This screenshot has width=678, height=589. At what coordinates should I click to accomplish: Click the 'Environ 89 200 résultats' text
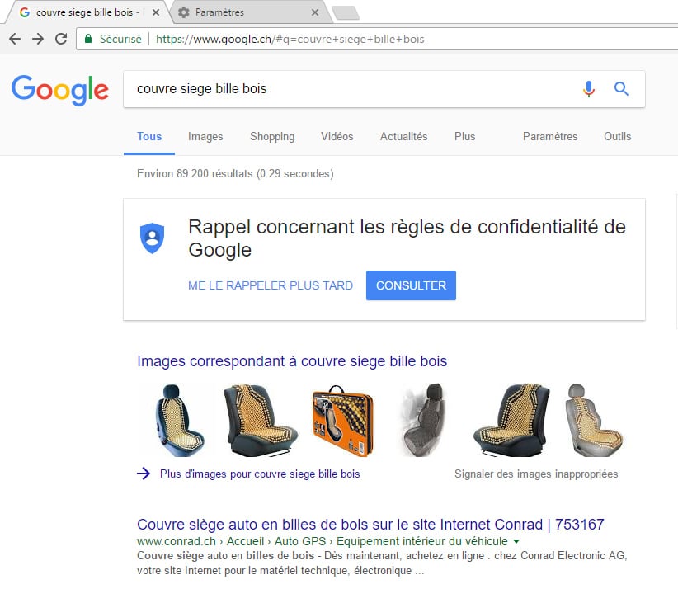click(x=235, y=174)
